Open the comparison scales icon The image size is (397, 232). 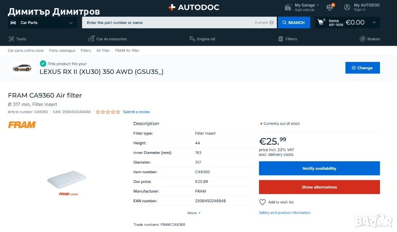(x=330, y=7)
